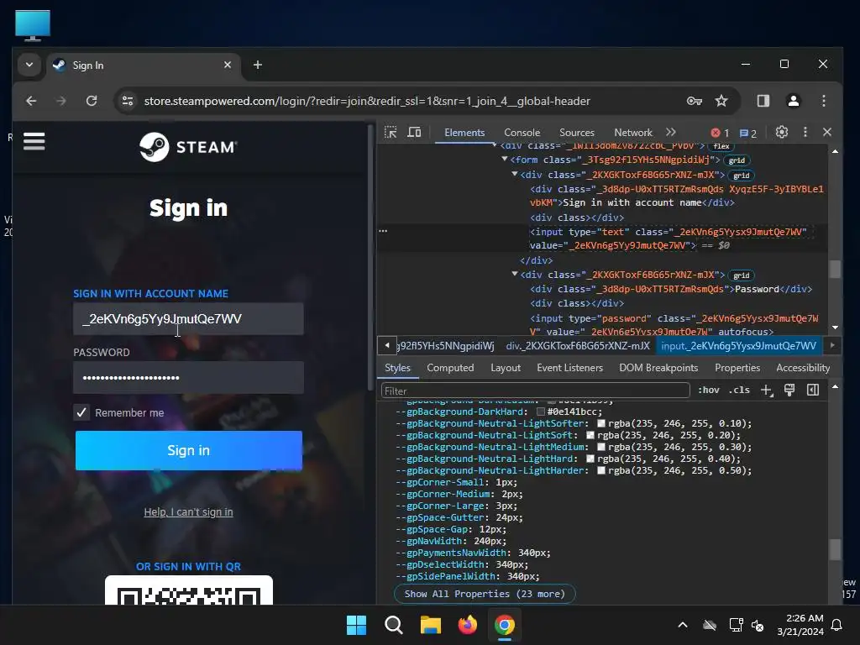Open the Chrome profile menu
This screenshot has width=860, height=645.
tap(793, 101)
